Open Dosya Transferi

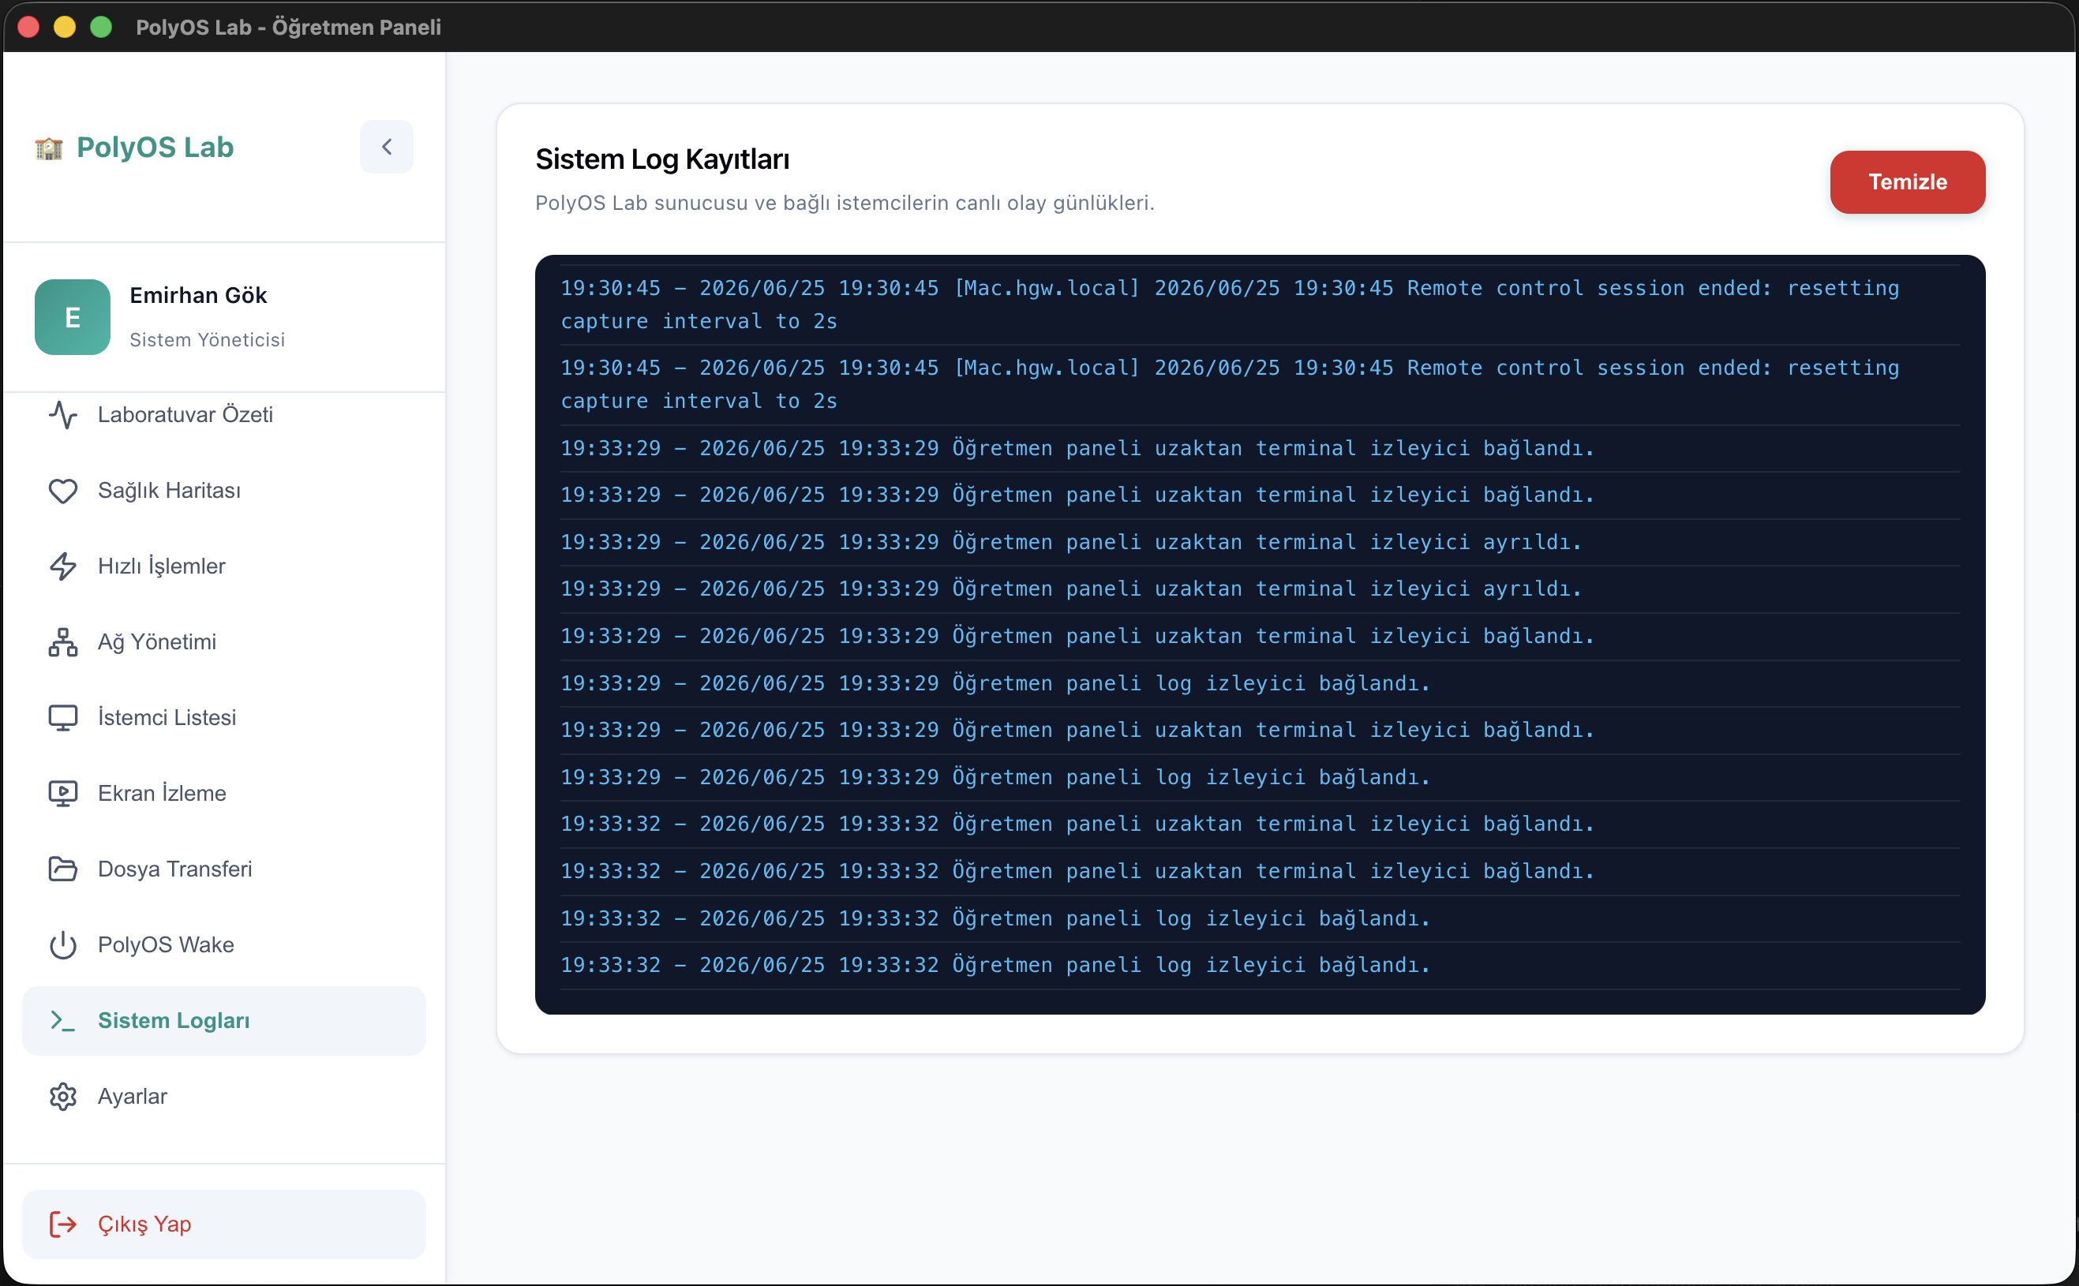(223, 869)
